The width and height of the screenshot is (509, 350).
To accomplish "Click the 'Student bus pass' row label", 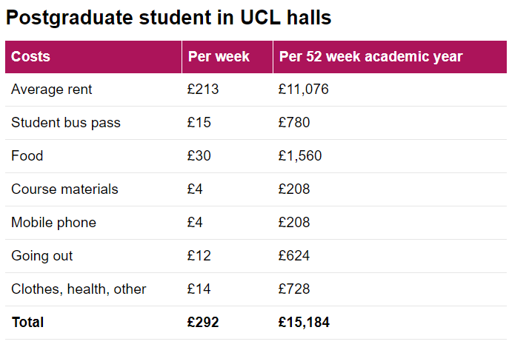I will tap(65, 123).
